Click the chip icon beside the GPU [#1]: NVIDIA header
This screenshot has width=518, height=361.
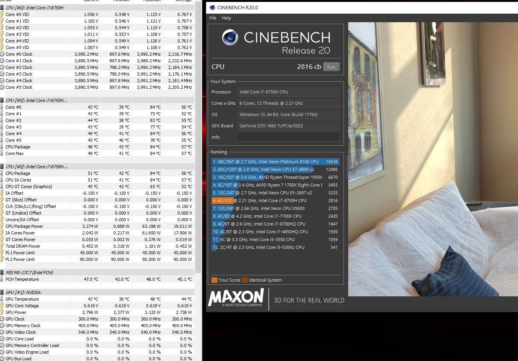[2, 292]
